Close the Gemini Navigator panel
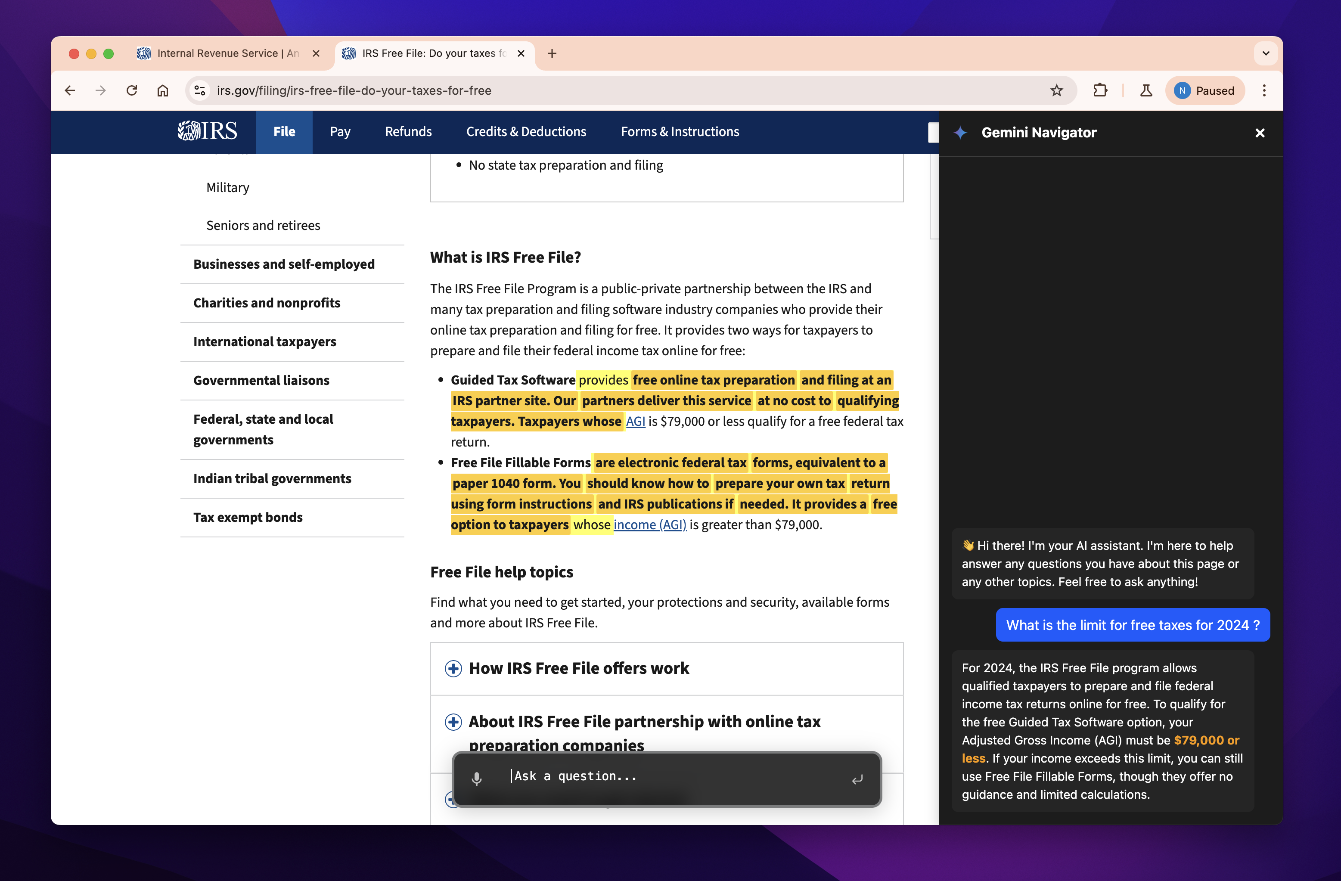 [1260, 133]
